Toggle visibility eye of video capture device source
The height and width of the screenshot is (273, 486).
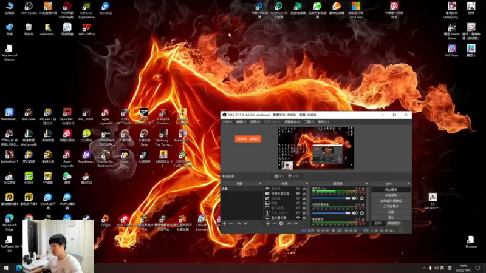click(298, 194)
